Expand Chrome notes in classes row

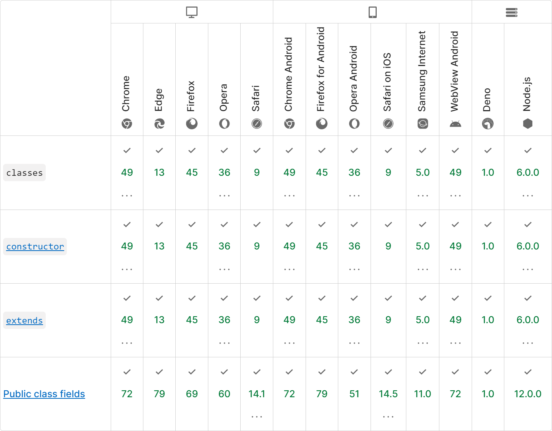coord(127,196)
